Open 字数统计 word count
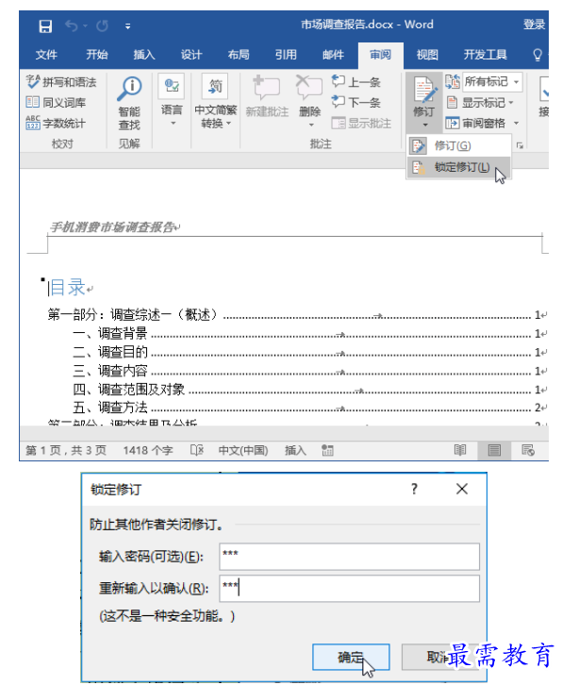562x685 pixels. [56, 124]
